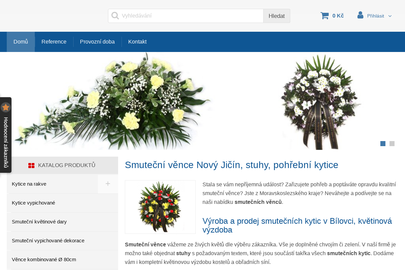Open the Kontakt navigation item
Image resolution: width=405 pixels, height=270 pixels.
pos(137,42)
